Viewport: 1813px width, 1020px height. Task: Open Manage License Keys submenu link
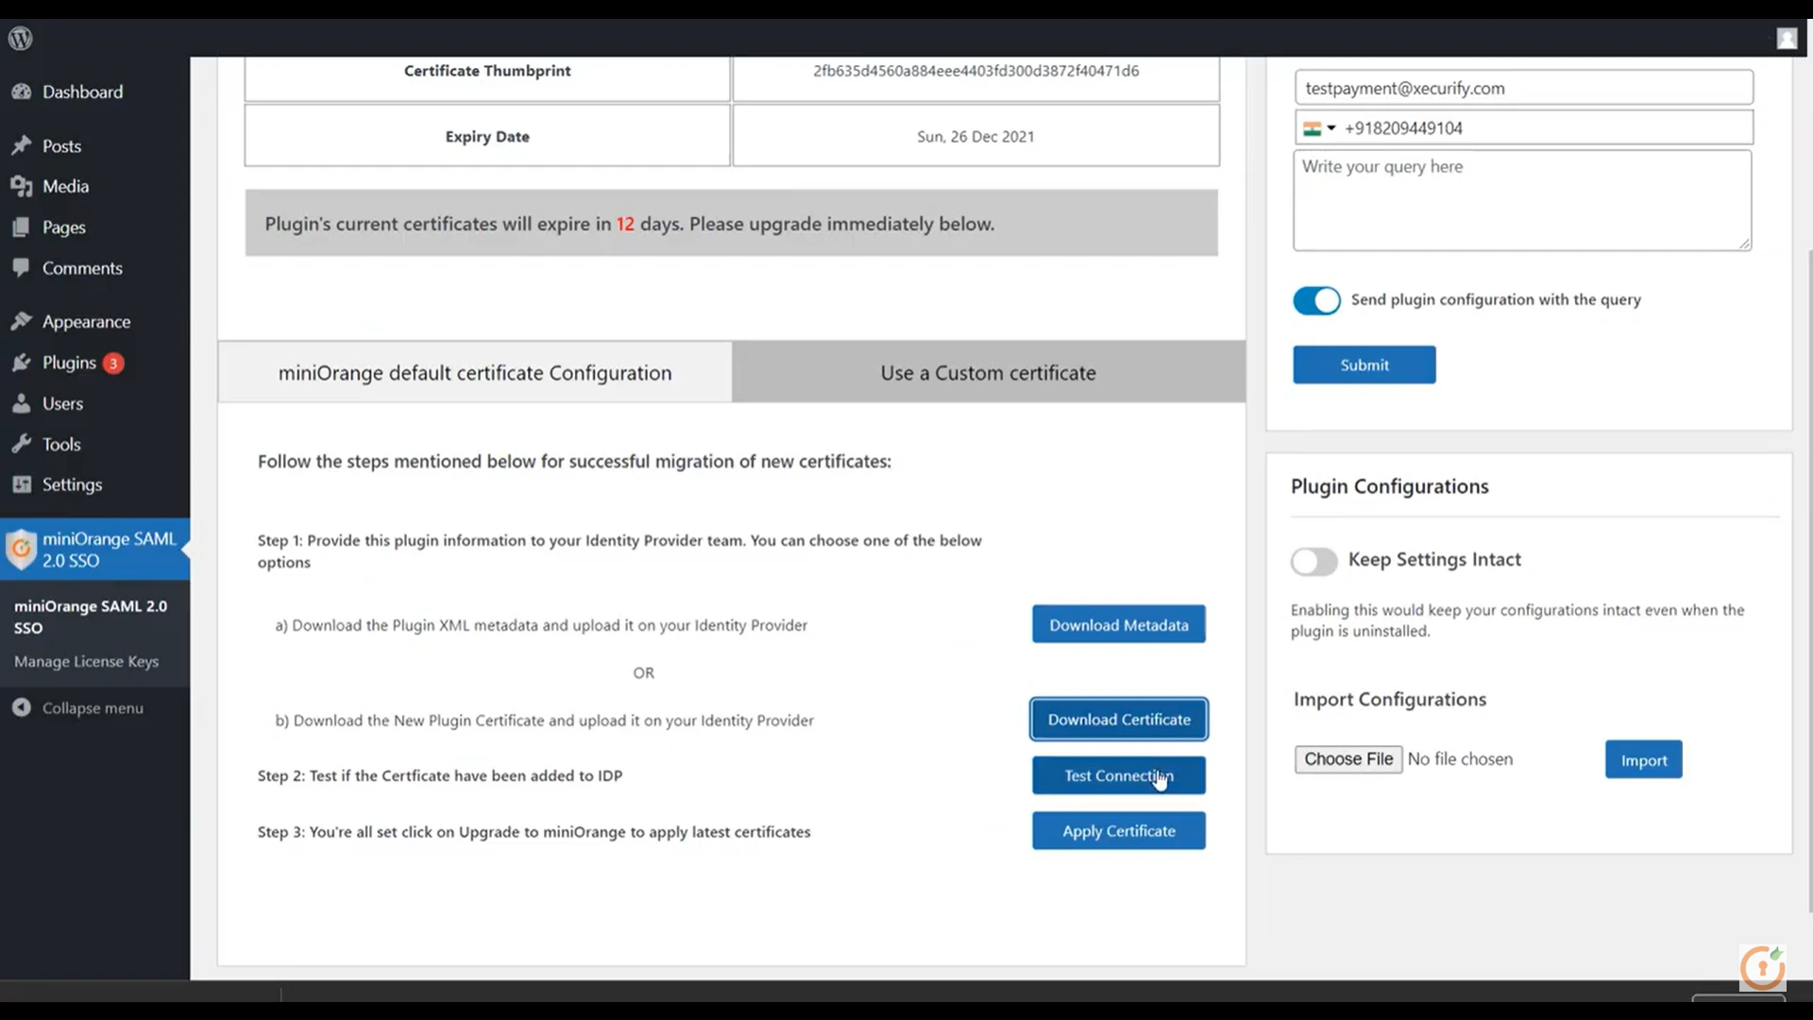[x=86, y=661]
